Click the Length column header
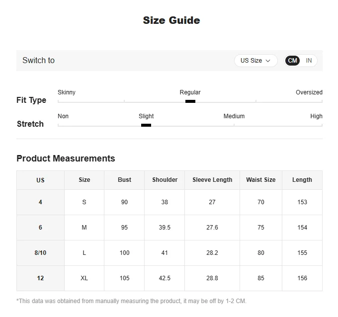The height and width of the screenshot is (317, 338). click(302, 180)
